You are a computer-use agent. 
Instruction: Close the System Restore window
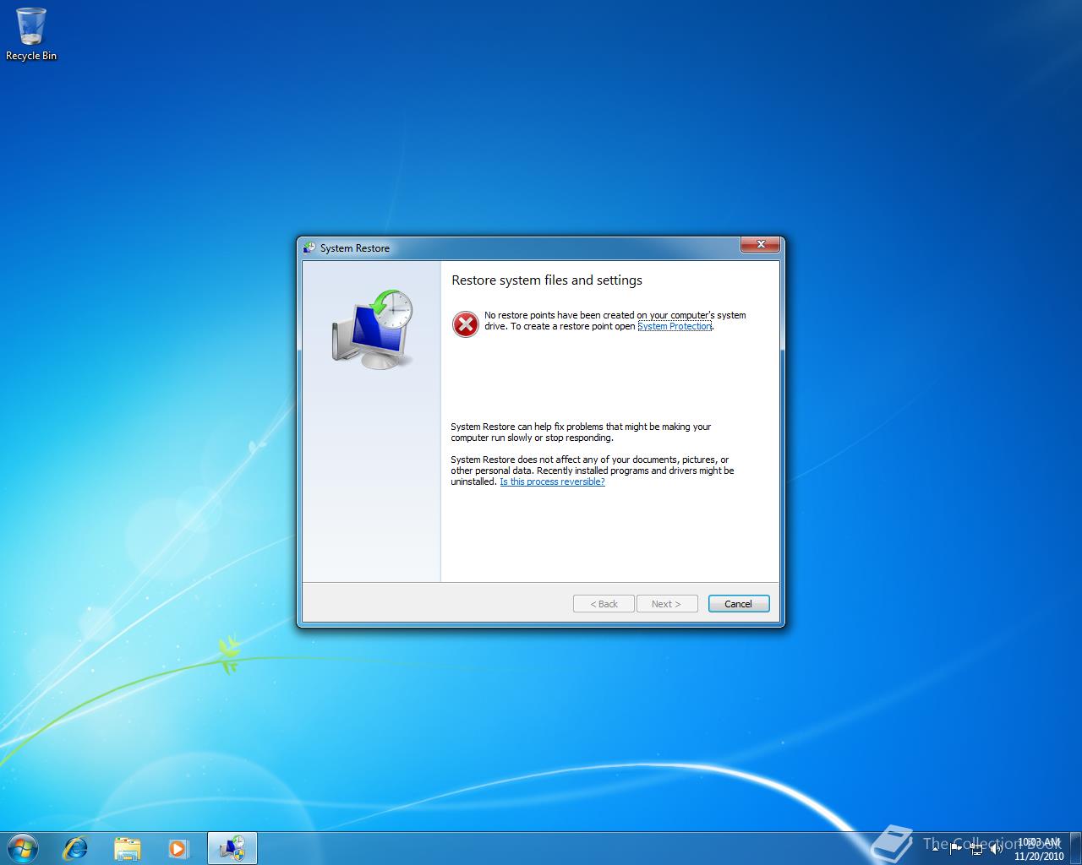[x=760, y=244]
